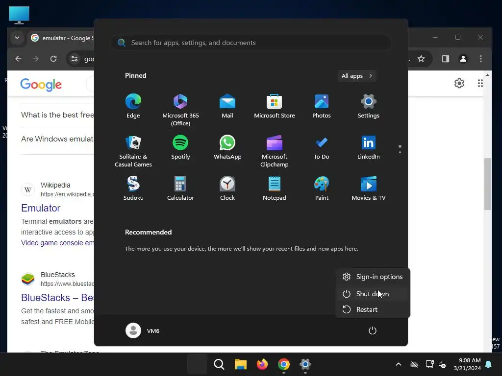Open the Clock app
Screen dimensions: 502x376
[x=227, y=188]
